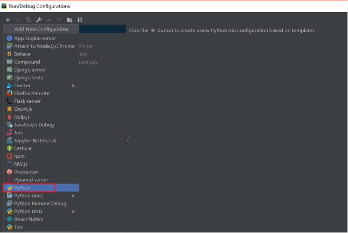Choose Python Remote Debug configuration
Screen dimensions: 348x233
click(41, 203)
